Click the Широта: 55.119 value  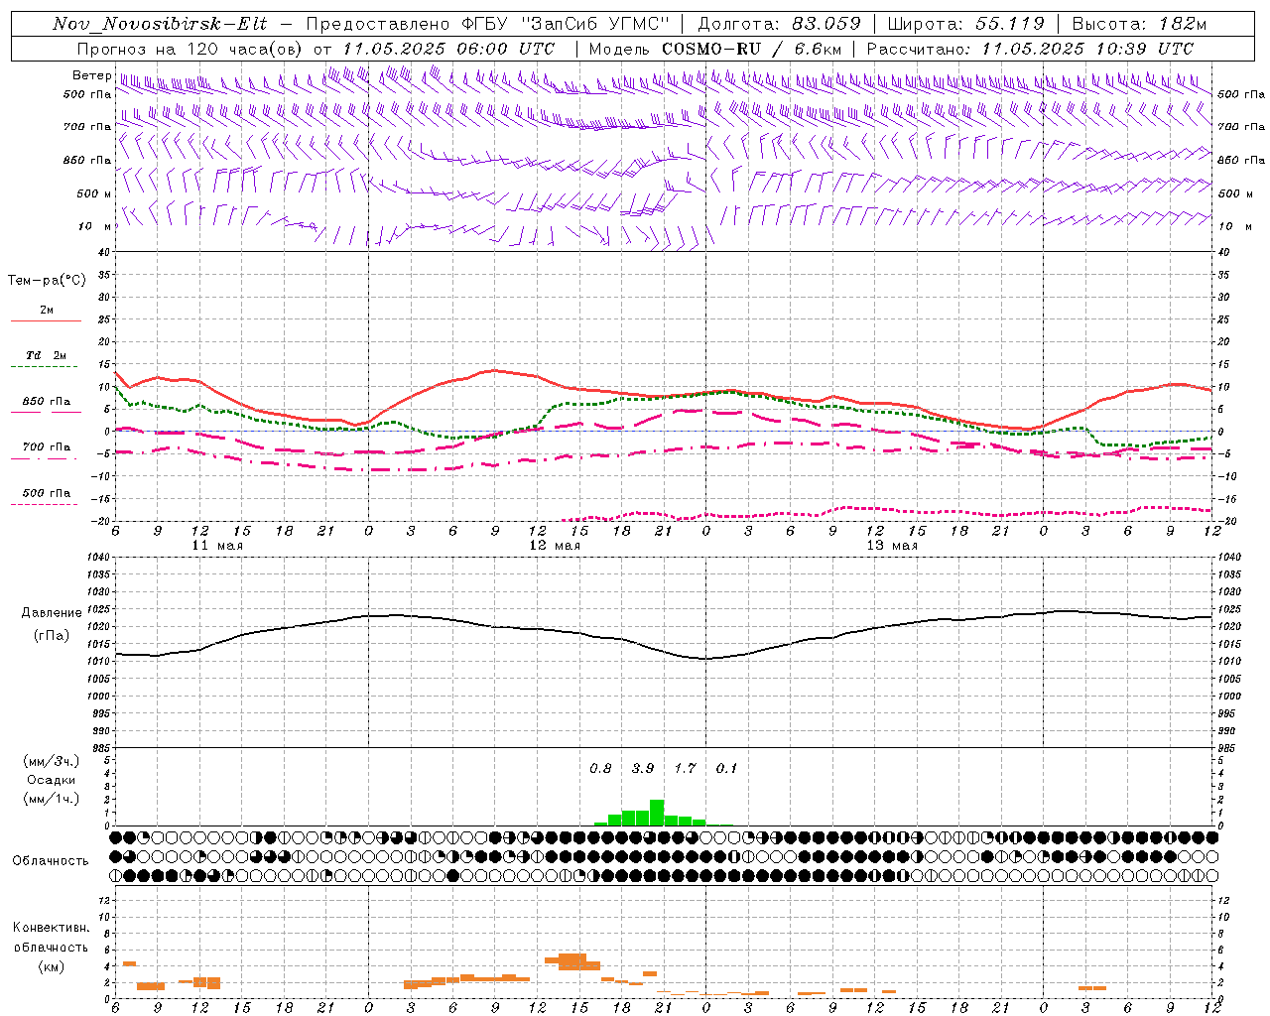tap(965, 24)
